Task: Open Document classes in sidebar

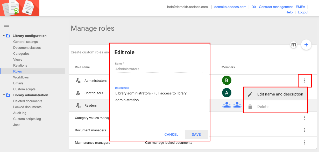Action: click(x=27, y=48)
